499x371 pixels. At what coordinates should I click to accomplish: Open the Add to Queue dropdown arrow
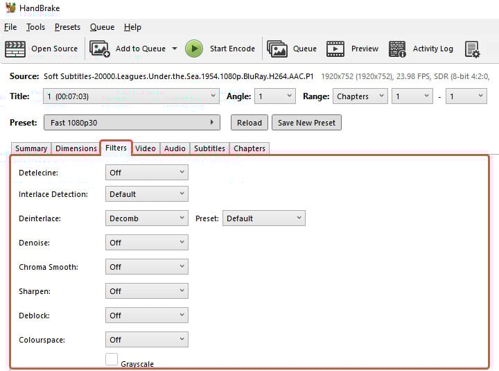(175, 49)
